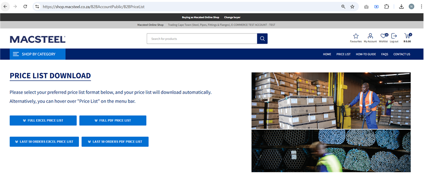The width and height of the screenshot is (424, 179).
Task: Click the search magnifier button
Action: tap(262, 39)
